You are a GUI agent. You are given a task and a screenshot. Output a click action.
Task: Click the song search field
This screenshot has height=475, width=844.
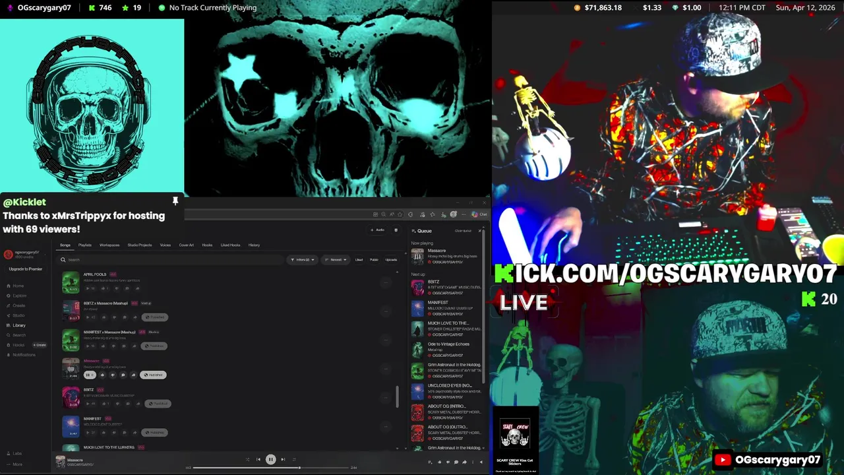point(171,259)
